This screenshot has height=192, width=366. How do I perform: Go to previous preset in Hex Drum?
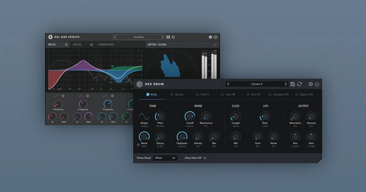click(228, 84)
